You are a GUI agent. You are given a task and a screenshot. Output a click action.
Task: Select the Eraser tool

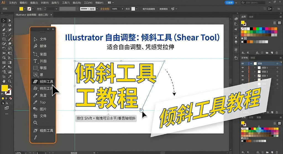(x=10, y=44)
